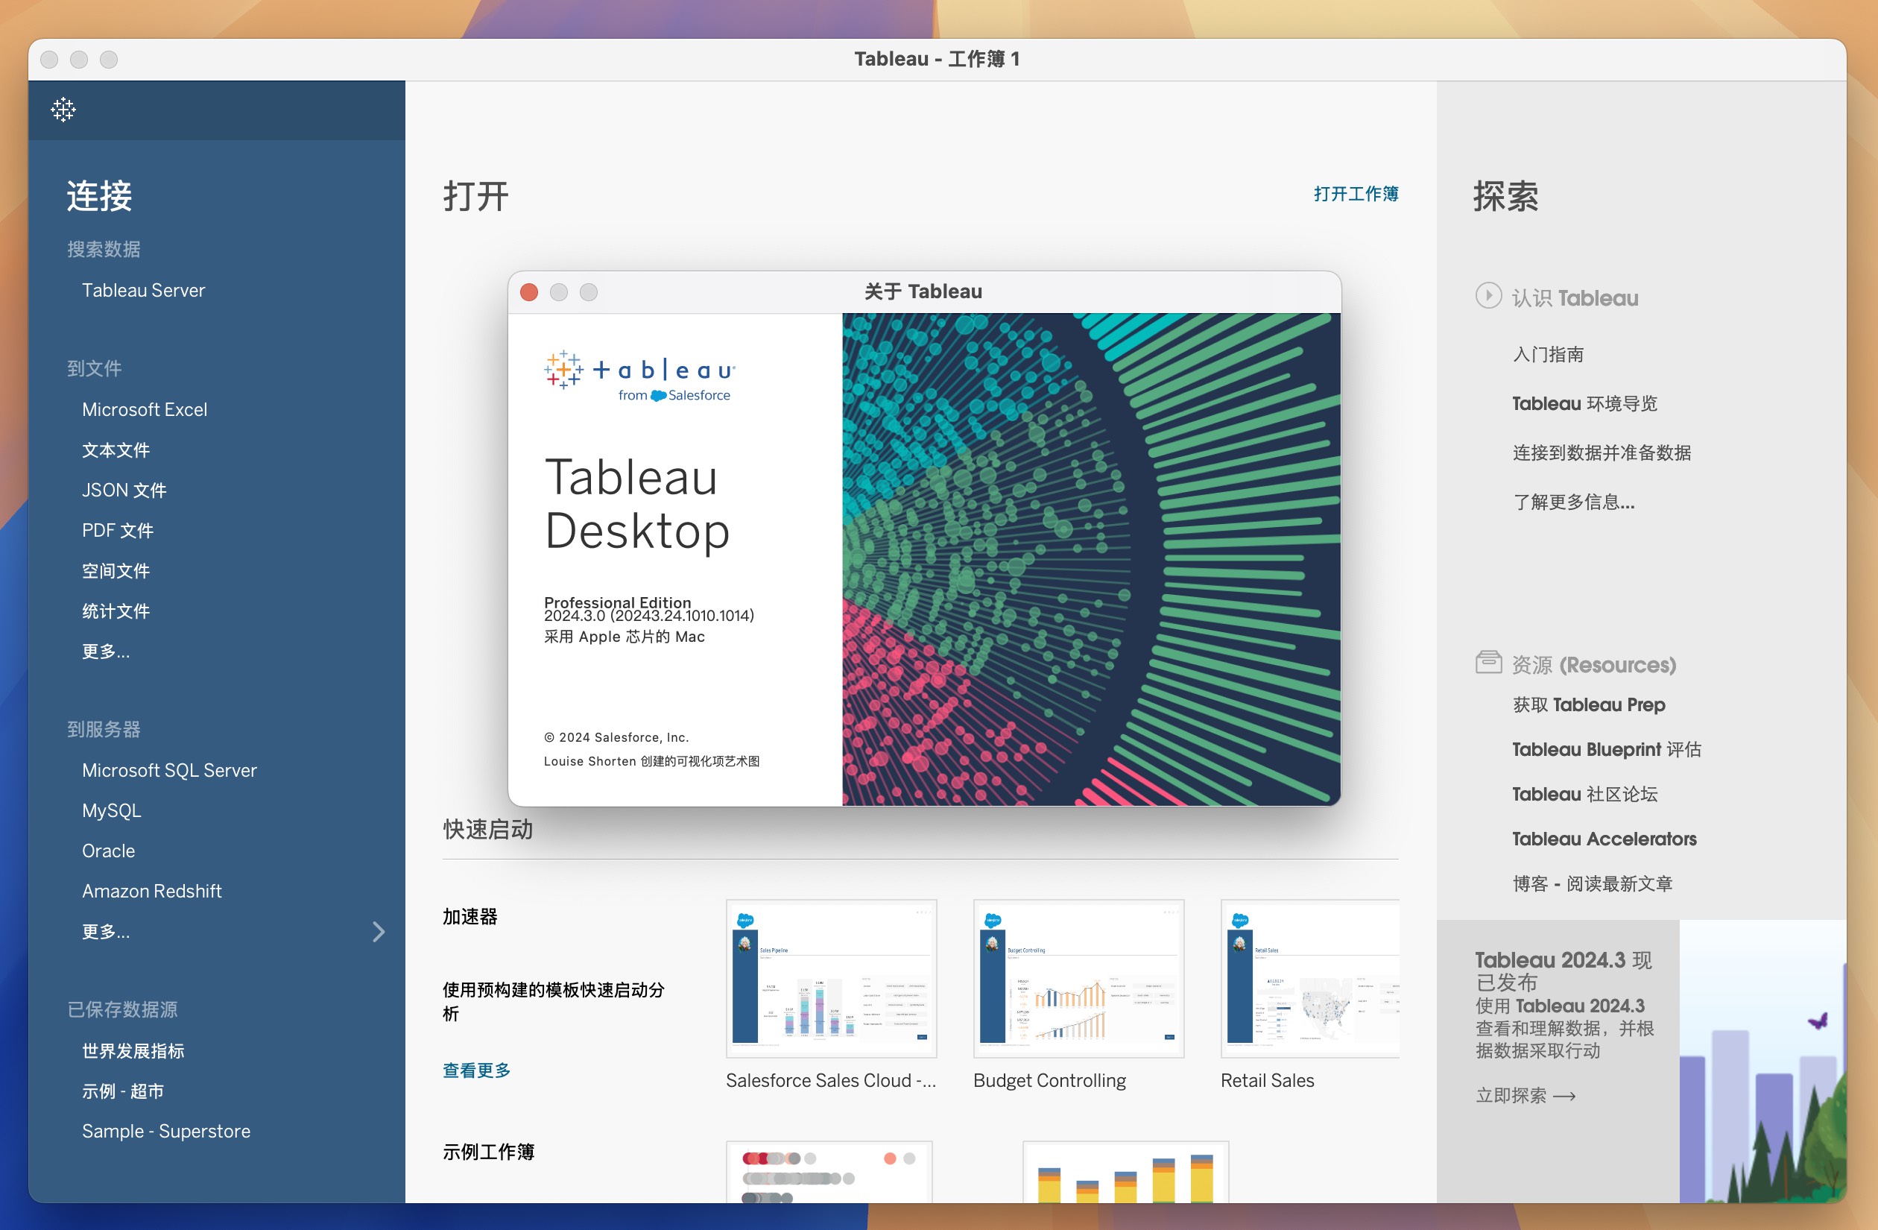
Task: Close the 关于 Tableau dialog
Action: 528,292
